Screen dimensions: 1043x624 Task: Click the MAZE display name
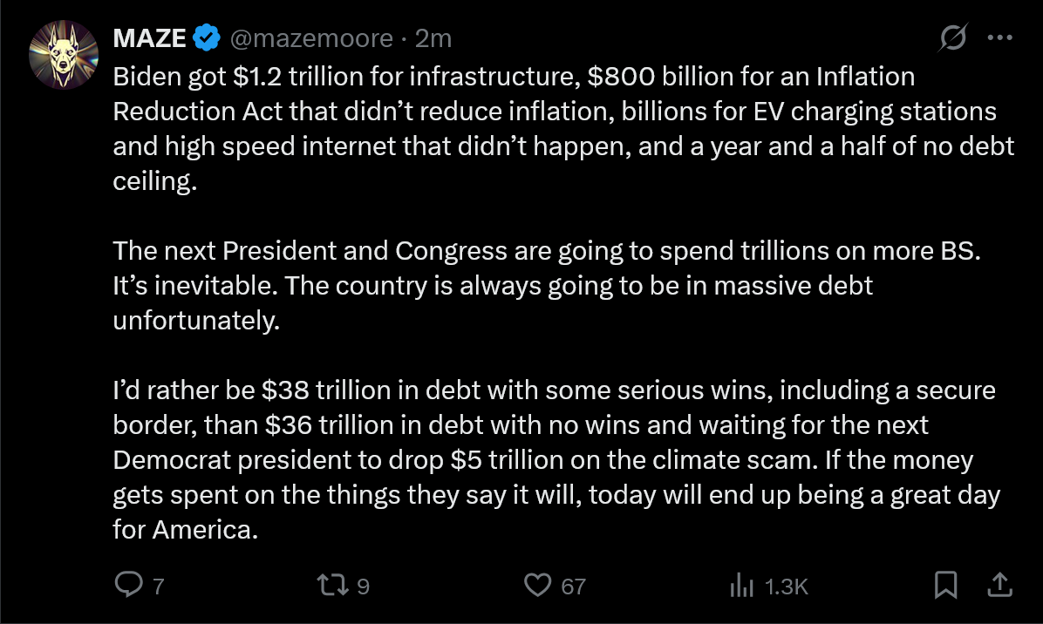[149, 38]
